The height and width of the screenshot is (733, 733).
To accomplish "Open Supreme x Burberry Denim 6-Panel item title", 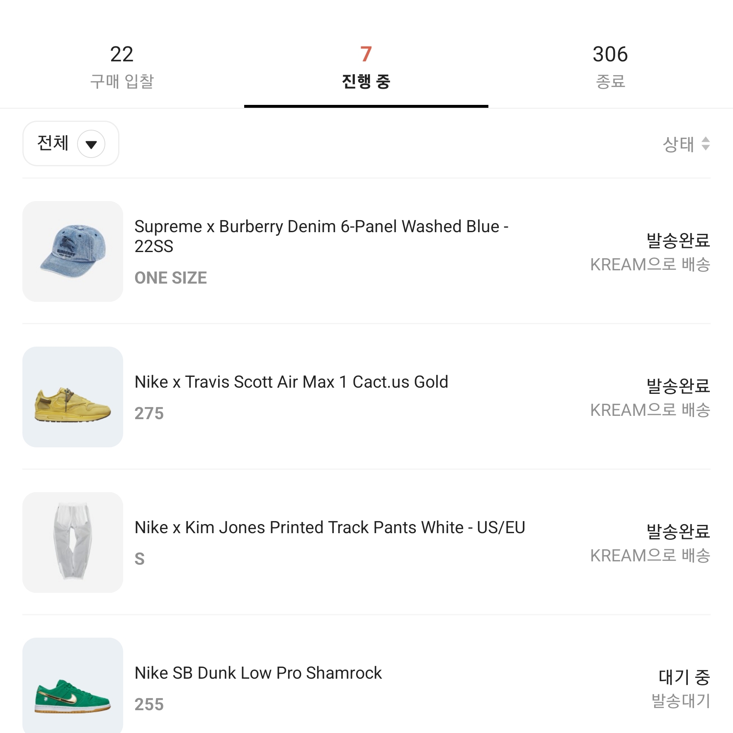I will pyautogui.click(x=321, y=236).
